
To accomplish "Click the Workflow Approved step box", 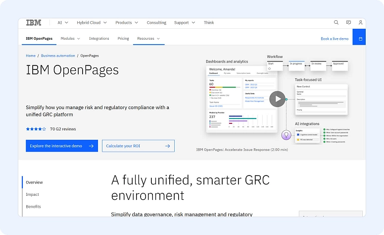I will click(340, 66).
